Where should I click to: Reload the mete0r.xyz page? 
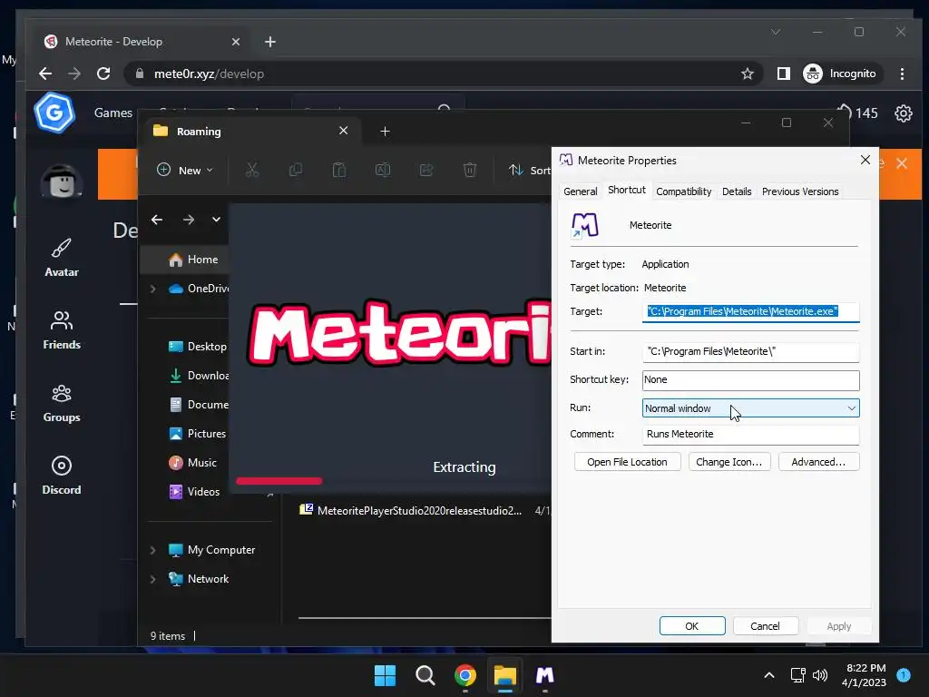coord(103,74)
